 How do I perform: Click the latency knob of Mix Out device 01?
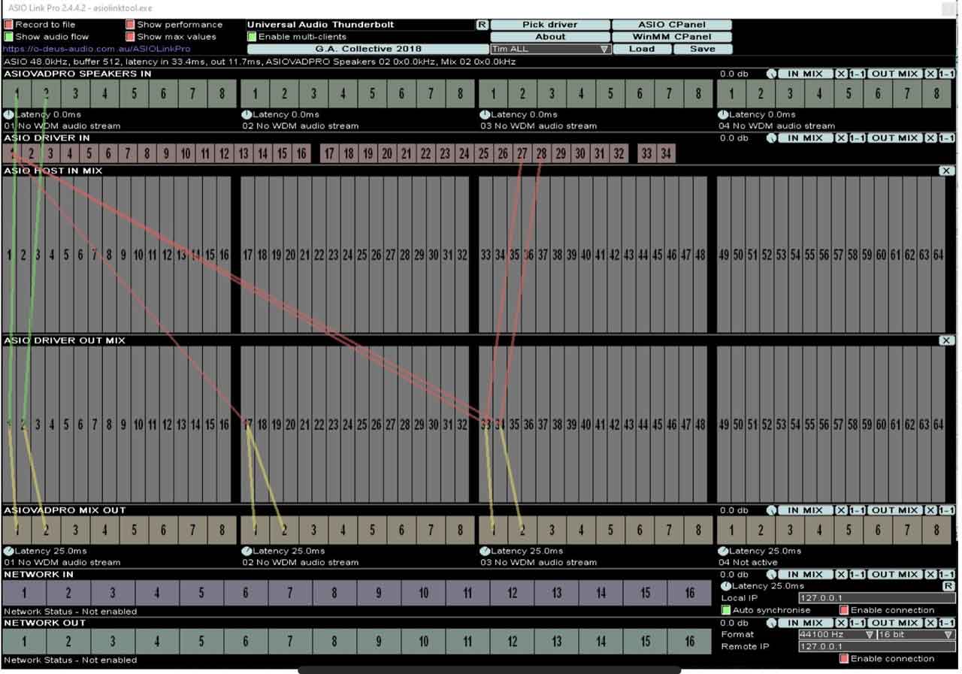[8, 552]
